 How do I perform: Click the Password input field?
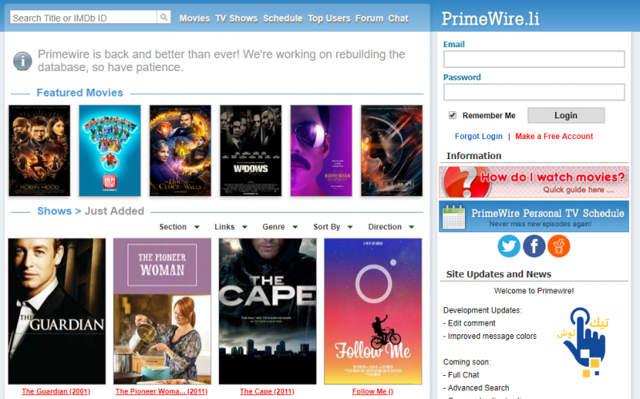pyautogui.click(x=534, y=92)
